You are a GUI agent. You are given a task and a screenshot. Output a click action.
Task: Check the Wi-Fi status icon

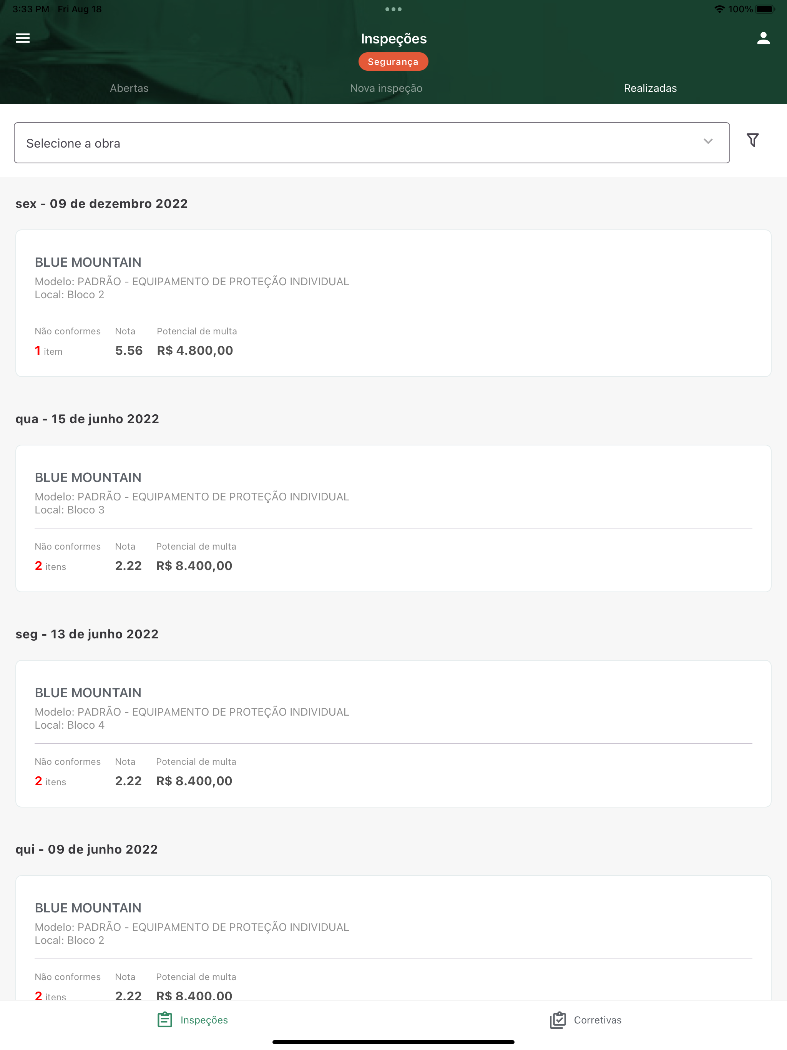coord(720,9)
